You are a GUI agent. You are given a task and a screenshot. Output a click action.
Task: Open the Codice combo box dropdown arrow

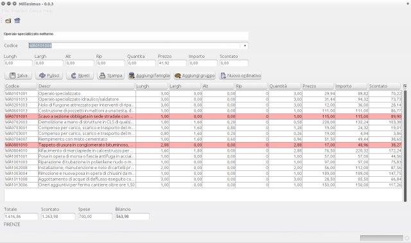(x=245, y=46)
